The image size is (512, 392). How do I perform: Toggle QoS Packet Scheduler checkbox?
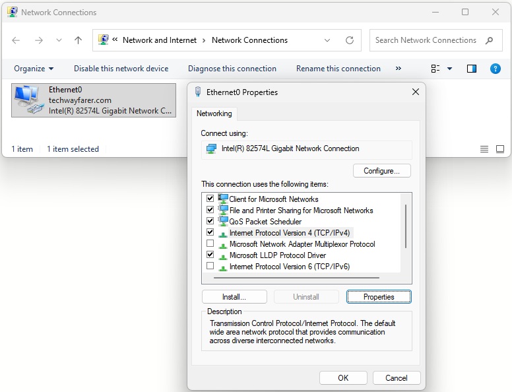(210, 221)
